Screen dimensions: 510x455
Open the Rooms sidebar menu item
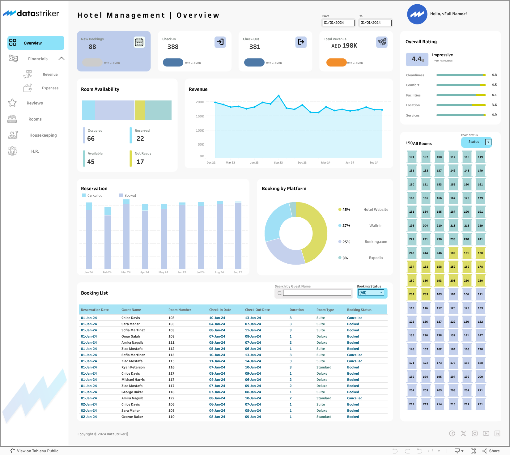(35, 119)
